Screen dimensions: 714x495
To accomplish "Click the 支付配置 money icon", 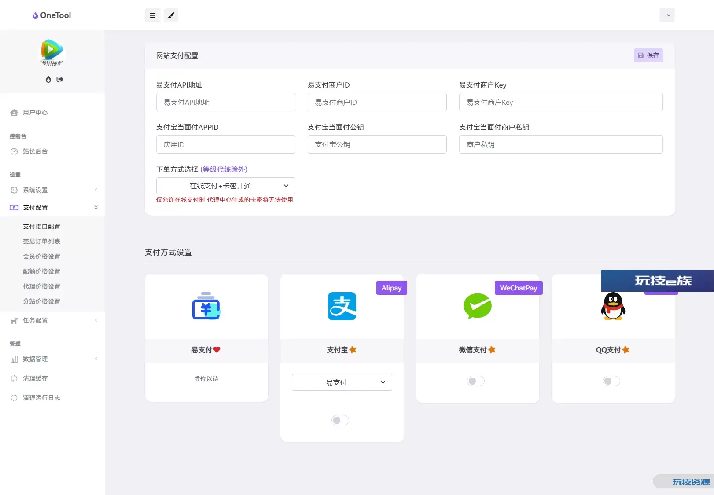I will coord(14,208).
